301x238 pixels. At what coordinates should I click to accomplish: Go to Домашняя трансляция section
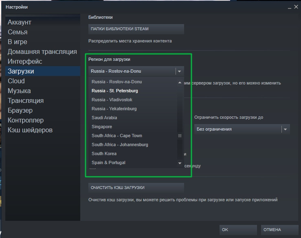tap(42, 51)
